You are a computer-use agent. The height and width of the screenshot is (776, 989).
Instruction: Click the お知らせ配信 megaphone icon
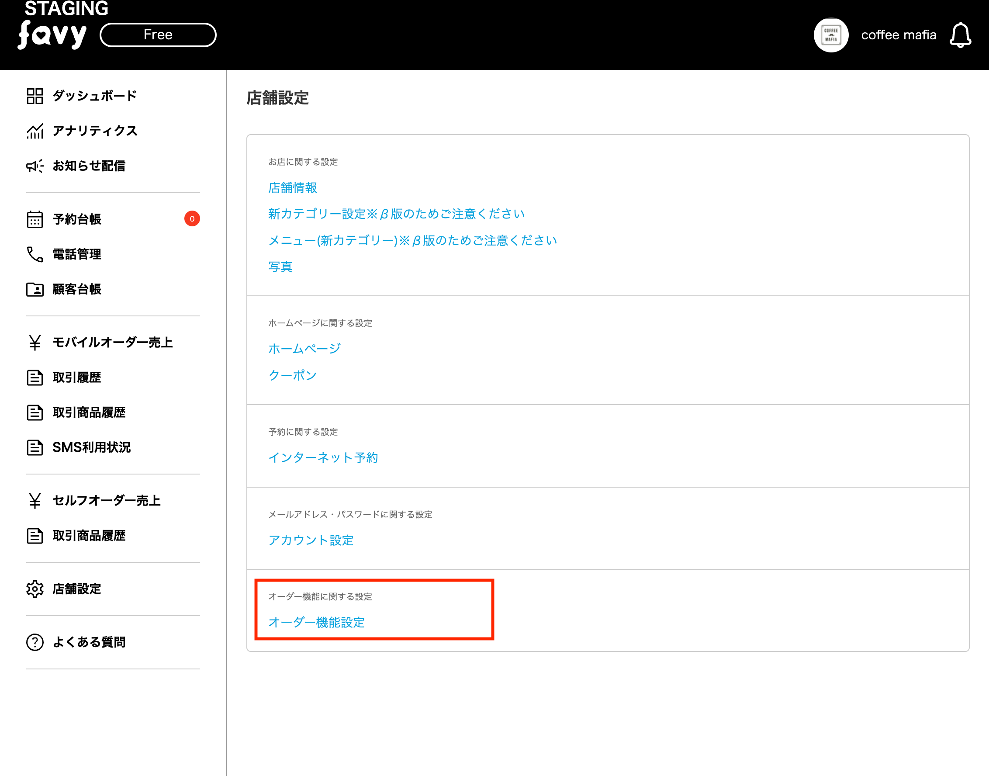point(35,166)
